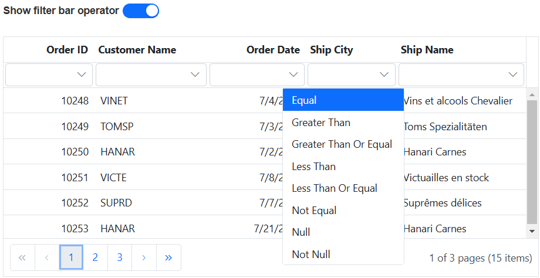Image resolution: width=540 pixels, height=278 pixels.
Task: Go to last page pager icon
Action: (x=168, y=257)
